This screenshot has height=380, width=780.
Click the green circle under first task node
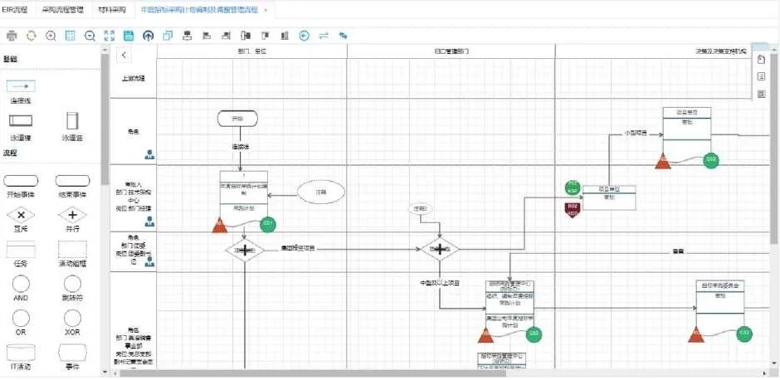click(x=268, y=225)
